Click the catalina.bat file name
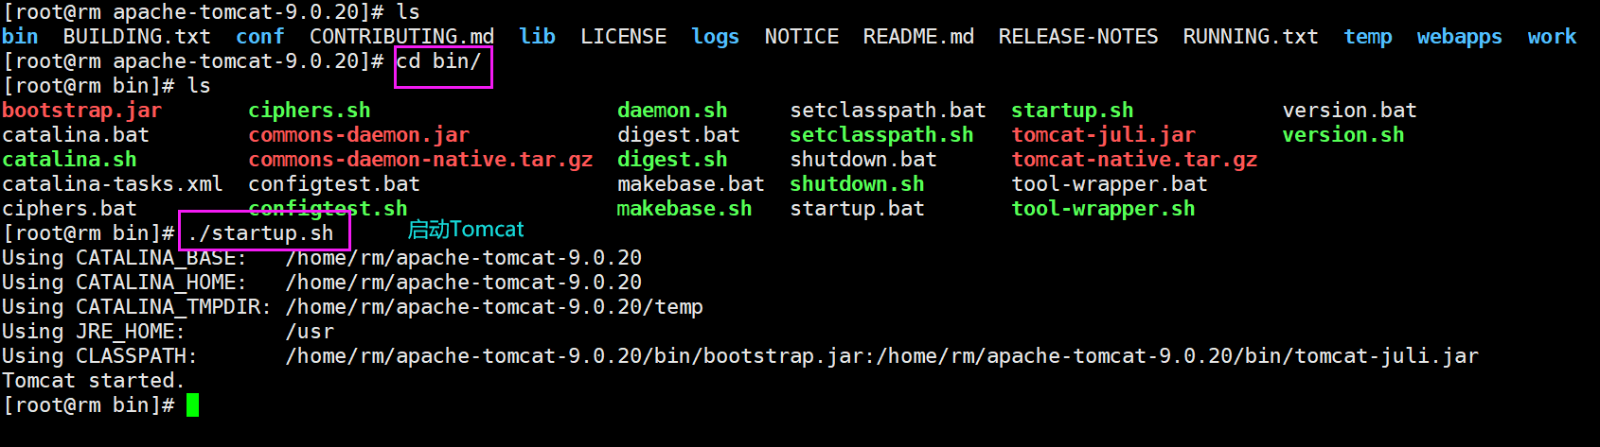 [76, 135]
